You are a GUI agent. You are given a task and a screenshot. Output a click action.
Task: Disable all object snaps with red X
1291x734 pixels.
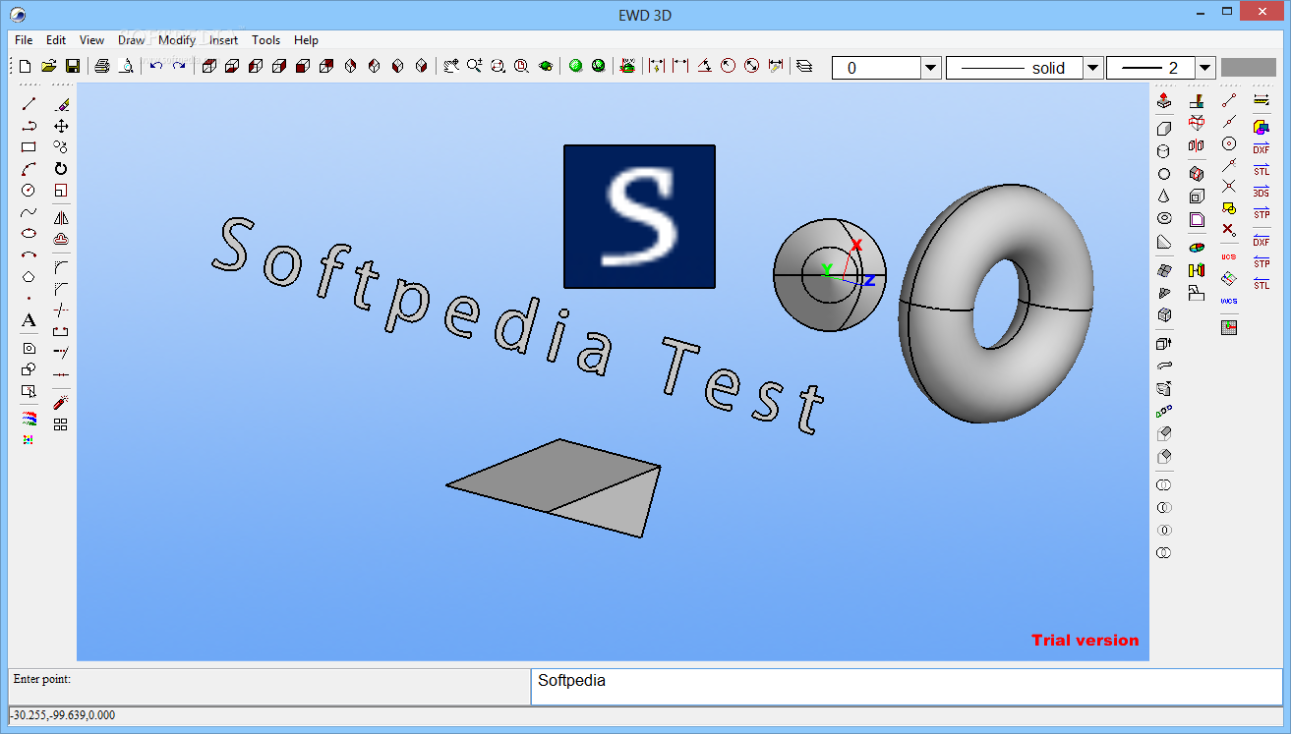[x=1229, y=229]
